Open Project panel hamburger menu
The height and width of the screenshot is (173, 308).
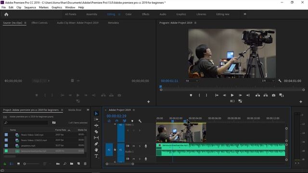click(x=62, y=110)
